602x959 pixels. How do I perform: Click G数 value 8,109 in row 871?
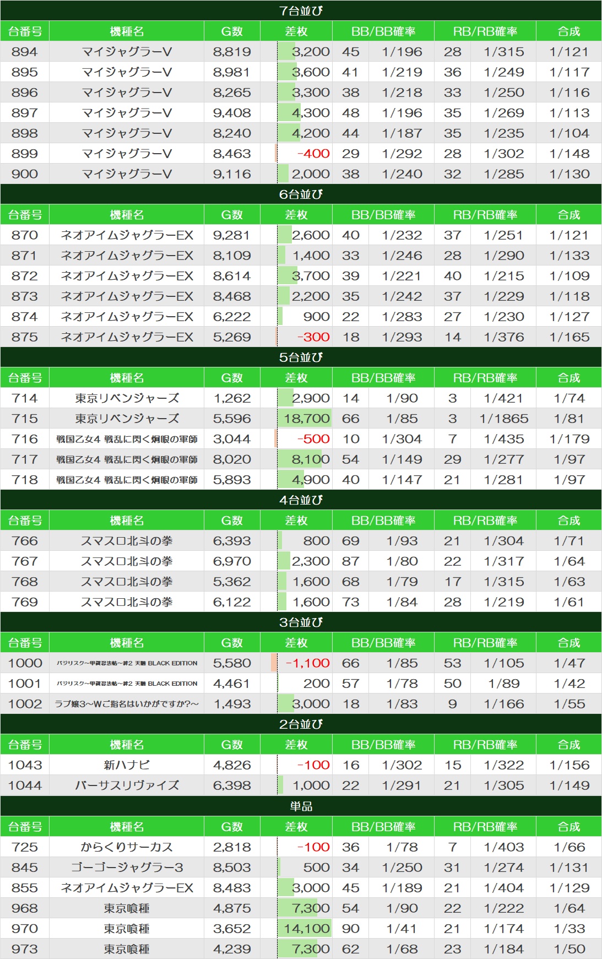point(232,256)
